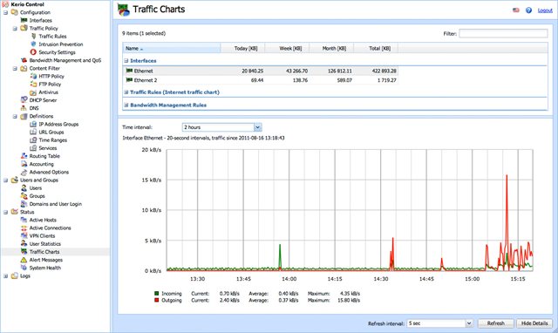Image resolution: width=558 pixels, height=333 pixels.
Task: Expand the Bandwidth Management Rules group
Action: [126, 105]
